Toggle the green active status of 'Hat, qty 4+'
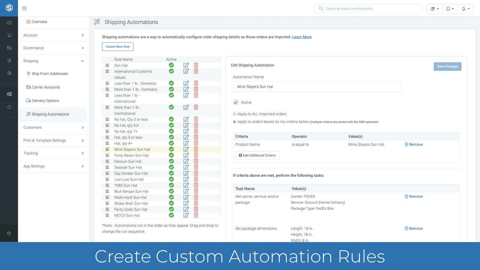Viewport: 480px width, 270px height. (x=171, y=143)
